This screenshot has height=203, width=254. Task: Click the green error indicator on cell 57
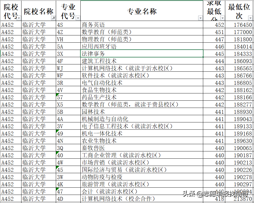click(x=57, y=95)
